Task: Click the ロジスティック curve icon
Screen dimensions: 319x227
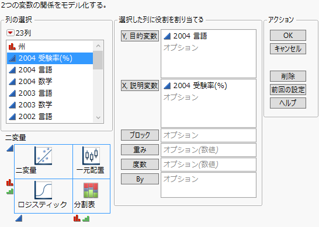Action: click(43, 190)
